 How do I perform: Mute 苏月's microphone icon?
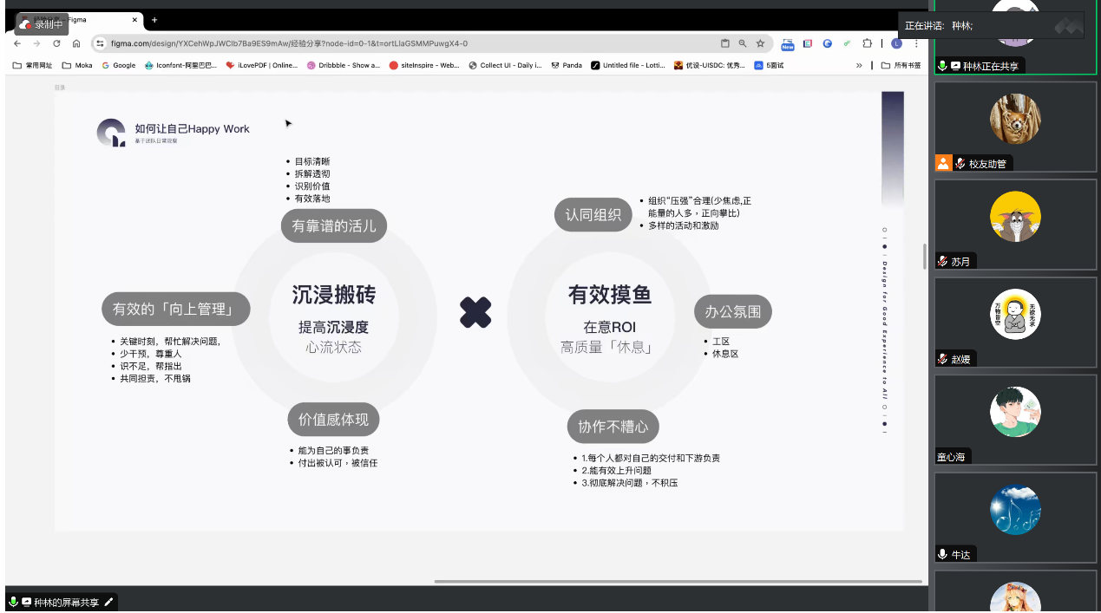(941, 261)
